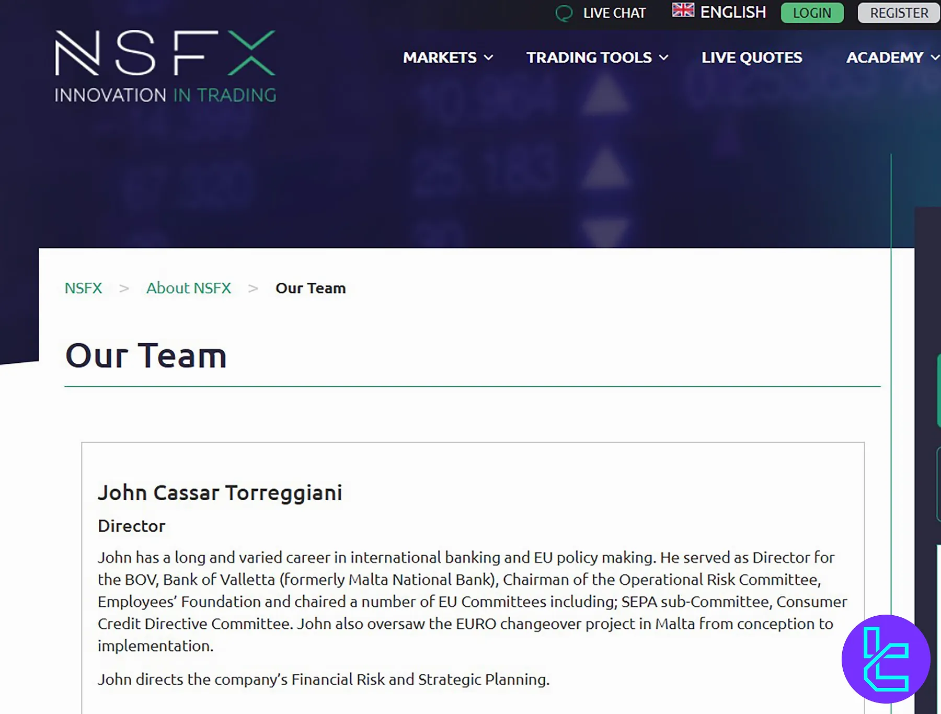Click the John Cassar Torreggiani name heading
The image size is (941, 714).
click(x=220, y=493)
